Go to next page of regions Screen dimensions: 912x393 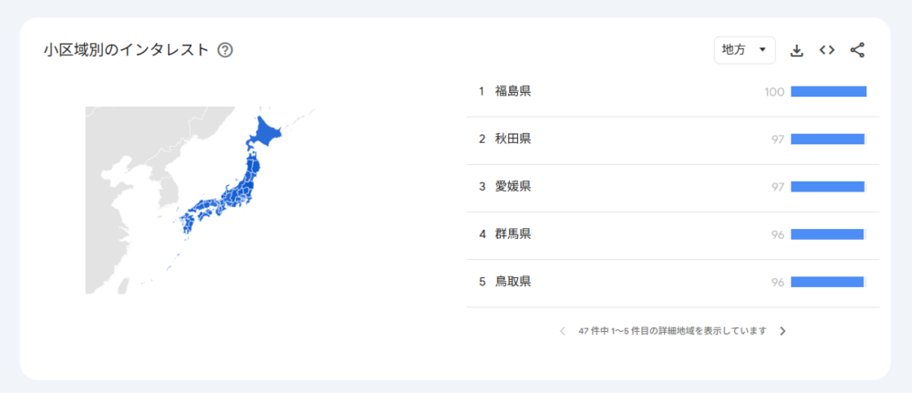(782, 331)
